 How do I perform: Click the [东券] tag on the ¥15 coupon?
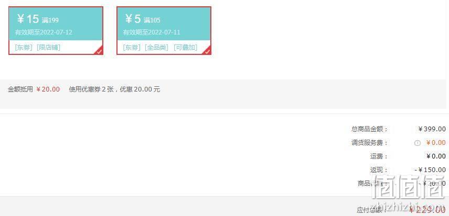24,48
